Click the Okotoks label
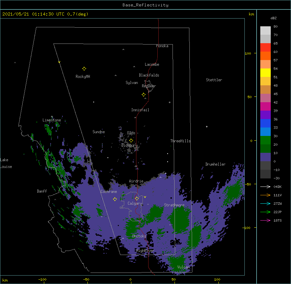 pyautogui.click(x=139, y=236)
